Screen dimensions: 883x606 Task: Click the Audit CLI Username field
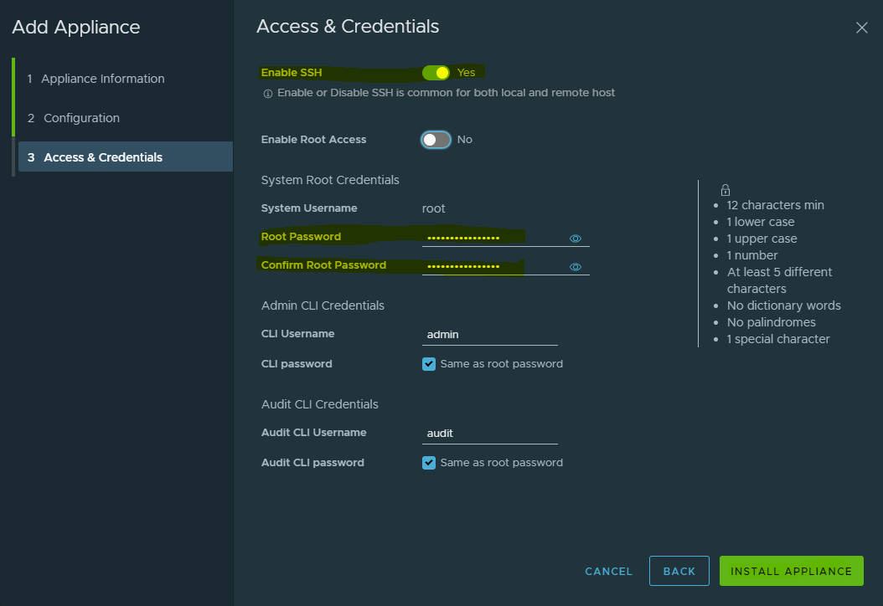coord(490,434)
